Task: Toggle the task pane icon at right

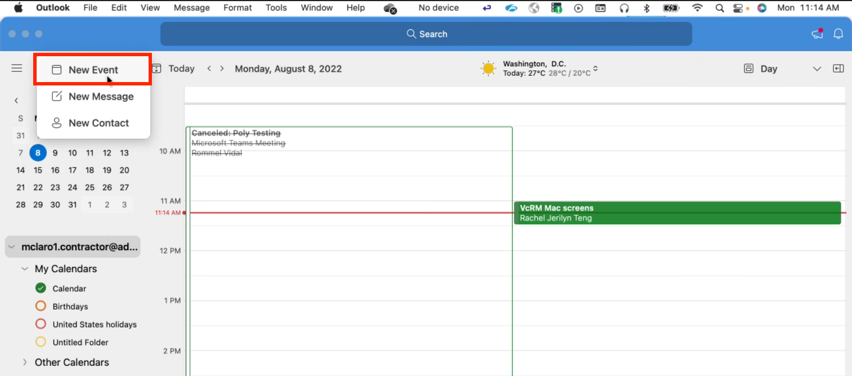Action: (x=838, y=69)
